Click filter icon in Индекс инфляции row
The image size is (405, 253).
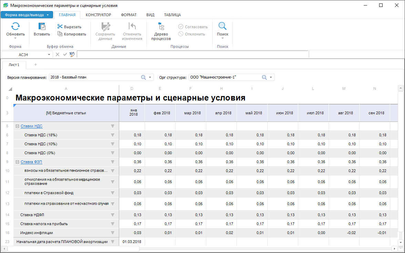[112, 233]
